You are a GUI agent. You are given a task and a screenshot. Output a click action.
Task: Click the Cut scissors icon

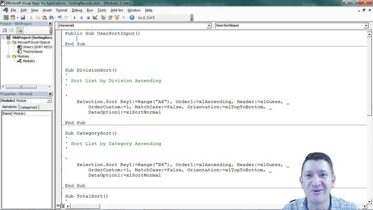pos(31,17)
